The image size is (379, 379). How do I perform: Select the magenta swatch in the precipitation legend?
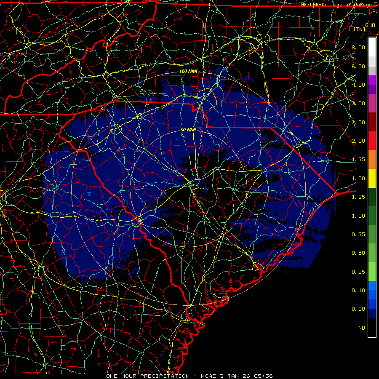point(372,80)
